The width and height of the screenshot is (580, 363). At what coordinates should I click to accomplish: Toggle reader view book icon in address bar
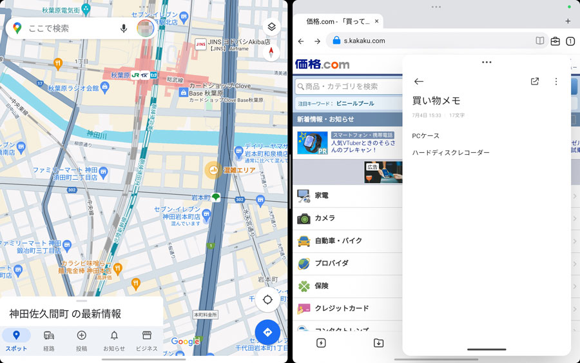pyautogui.click(x=539, y=41)
